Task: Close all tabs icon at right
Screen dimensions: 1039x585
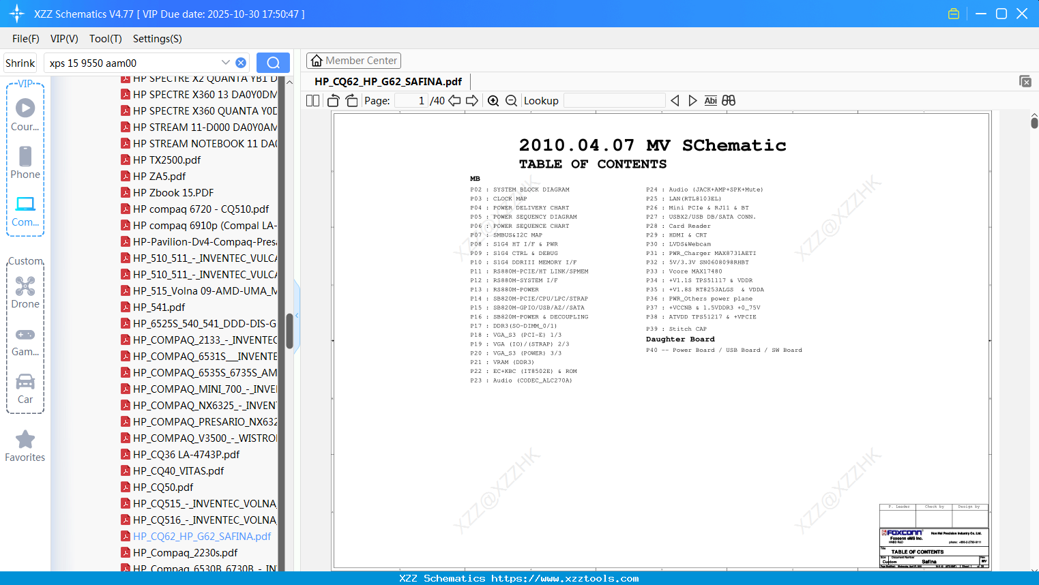Action: pos(1025,81)
